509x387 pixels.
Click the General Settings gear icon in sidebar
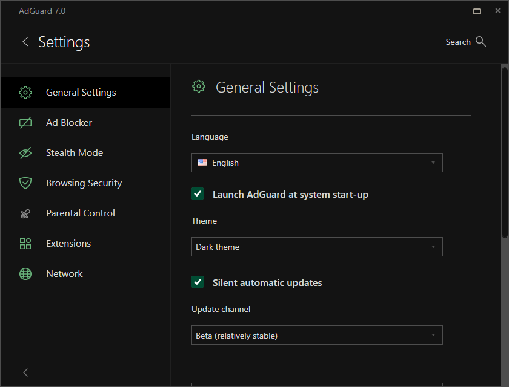pyautogui.click(x=25, y=93)
